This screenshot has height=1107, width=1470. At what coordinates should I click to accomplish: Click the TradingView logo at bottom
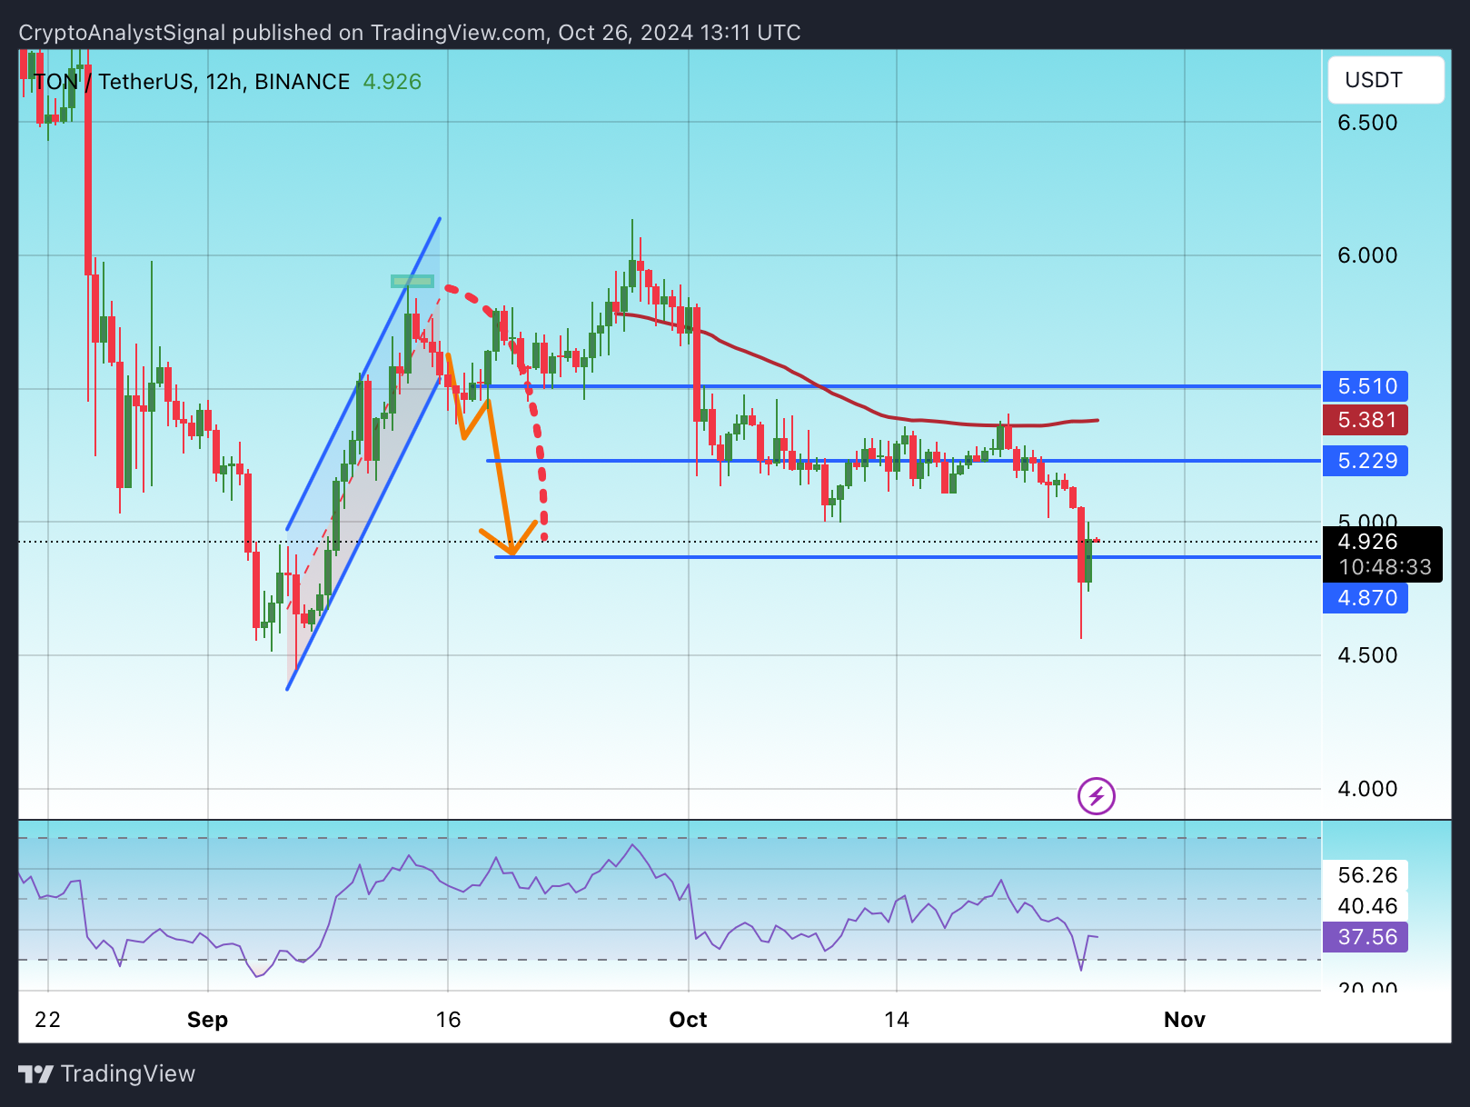106,1073
